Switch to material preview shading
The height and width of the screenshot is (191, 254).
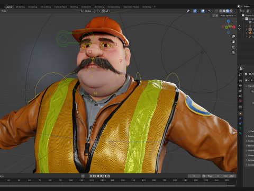[x=228, y=11]
